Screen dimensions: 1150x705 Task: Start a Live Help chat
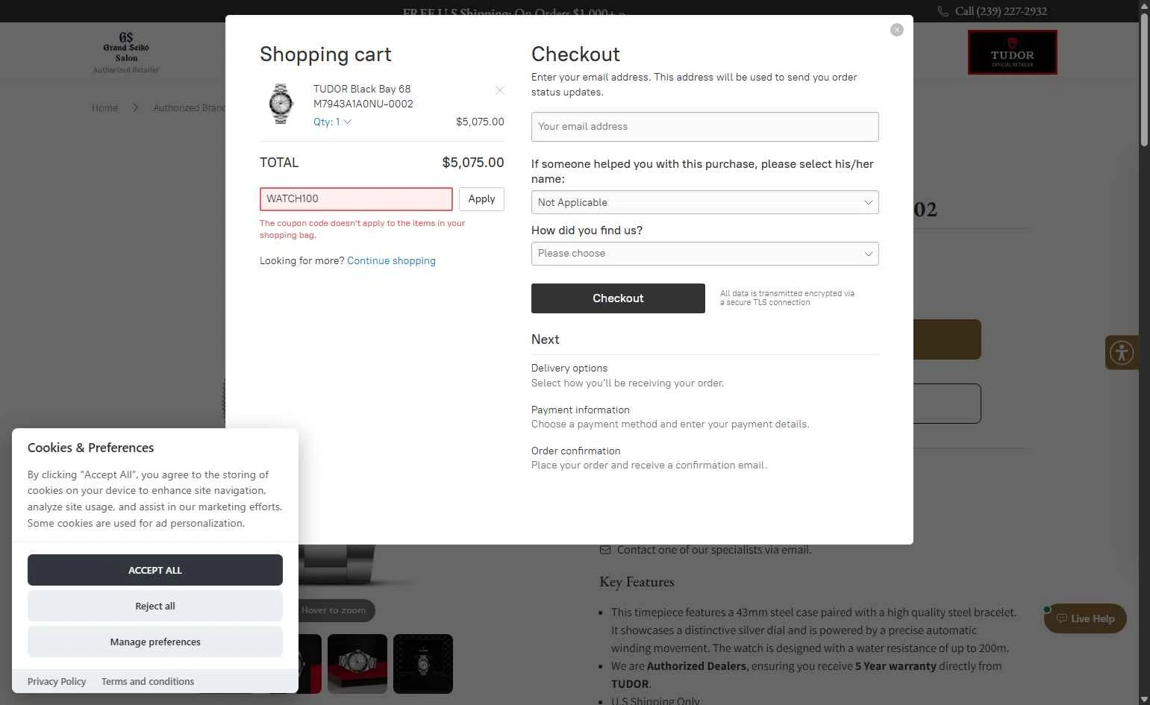coord(1085,618)
